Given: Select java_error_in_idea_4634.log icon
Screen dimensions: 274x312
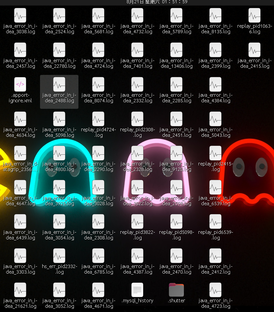Looking at the screenshot, I should 20,119.
